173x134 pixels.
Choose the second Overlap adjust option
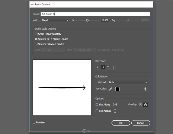145,105
